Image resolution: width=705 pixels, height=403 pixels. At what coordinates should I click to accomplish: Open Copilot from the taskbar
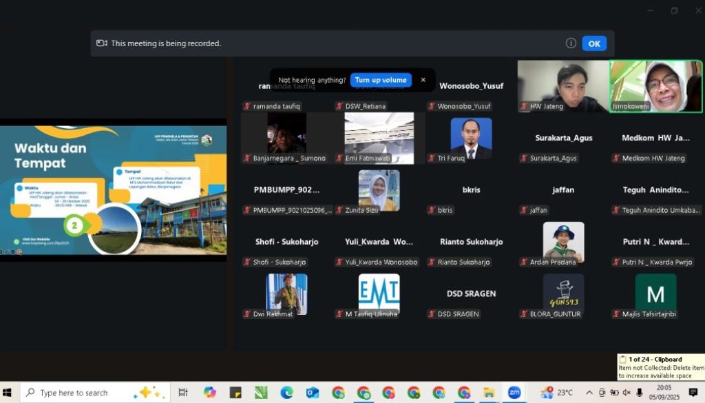(x=210, y=393)
